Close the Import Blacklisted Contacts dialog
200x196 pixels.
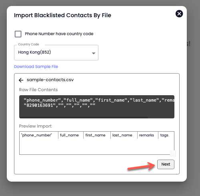(179, 14)
